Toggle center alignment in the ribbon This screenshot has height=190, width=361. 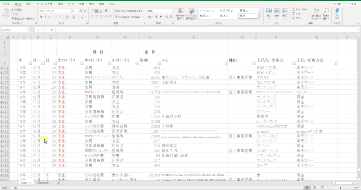96,16
